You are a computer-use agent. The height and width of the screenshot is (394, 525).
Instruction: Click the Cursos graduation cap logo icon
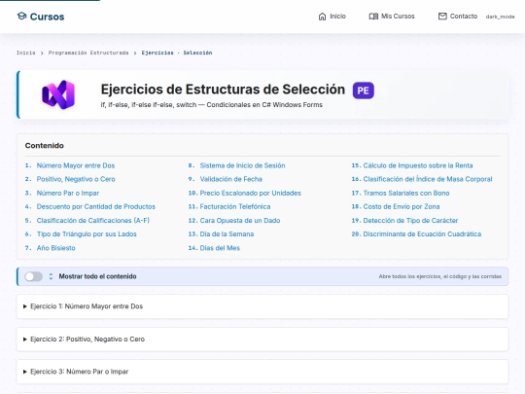point(21,17)
